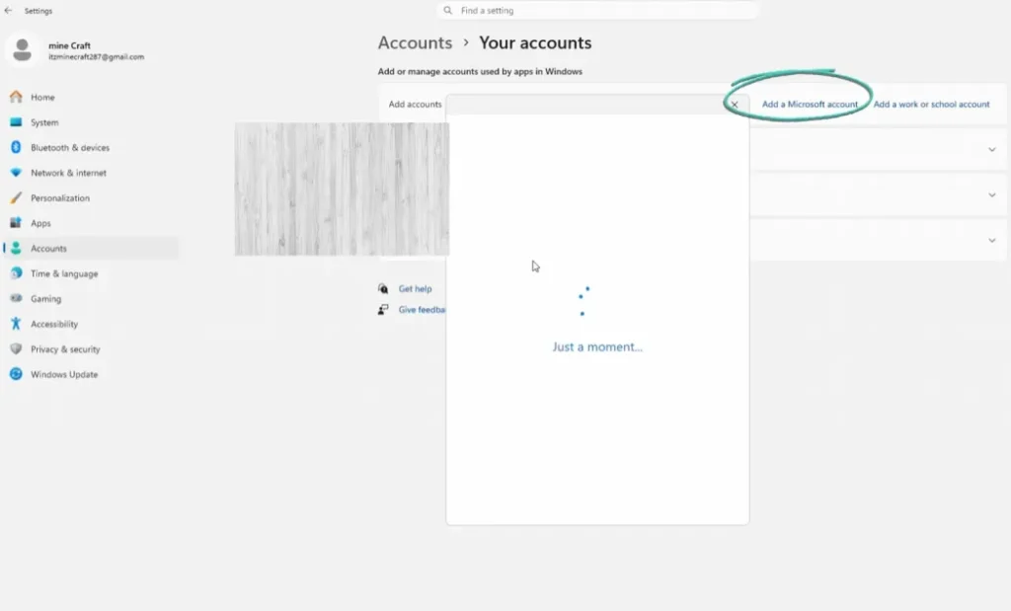Click the Accessibility figure icon
This screenshot has height=611, width=1011.
coord(16,324)
